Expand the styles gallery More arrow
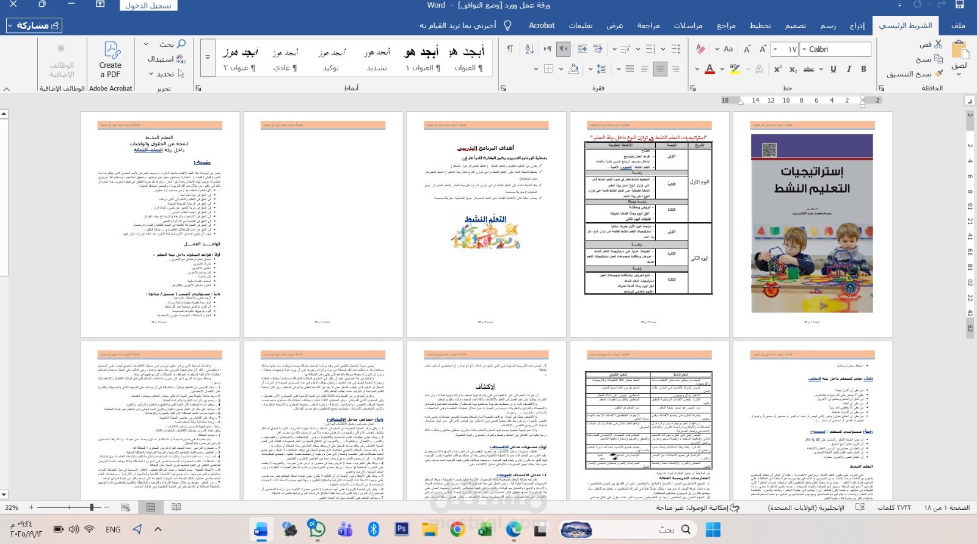This screenshot has height=544, width=977. pyautogui.click(x=208, y=57)
